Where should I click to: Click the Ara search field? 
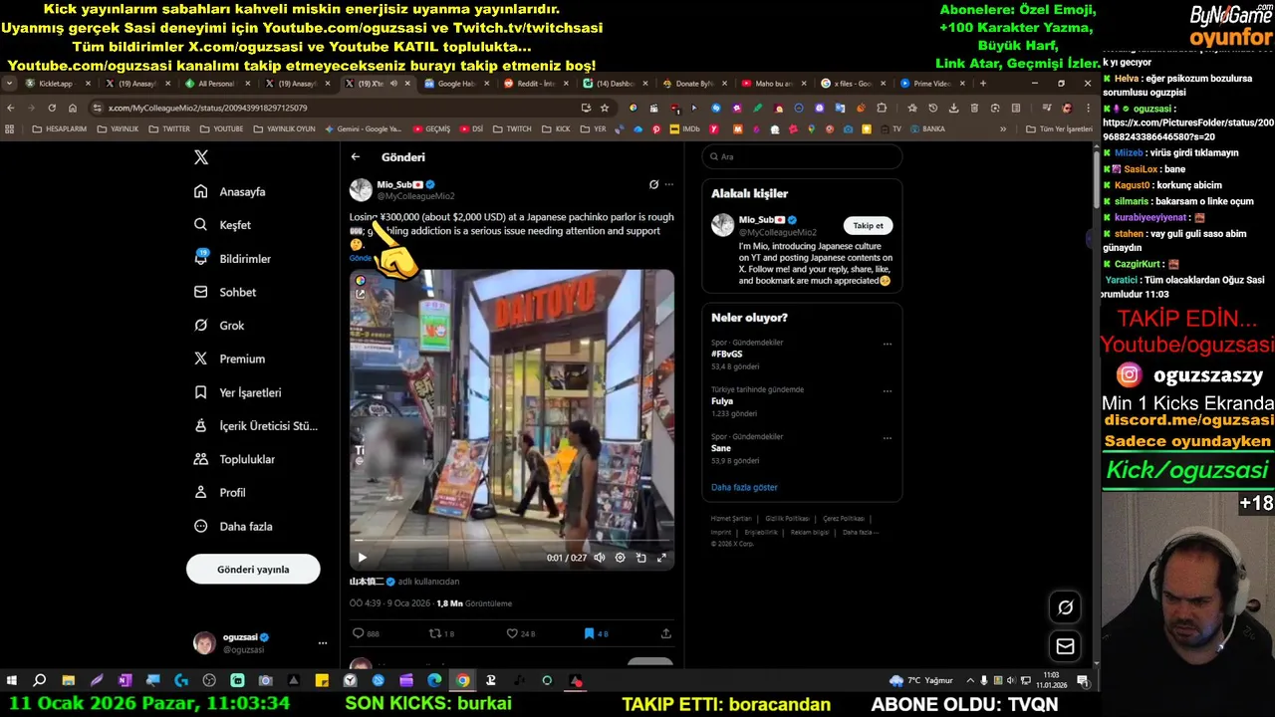point(802,156)
